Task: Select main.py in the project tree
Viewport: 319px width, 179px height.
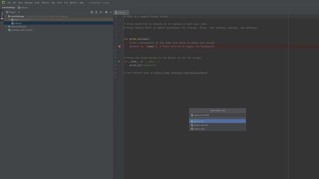Action: pos(16,23)
